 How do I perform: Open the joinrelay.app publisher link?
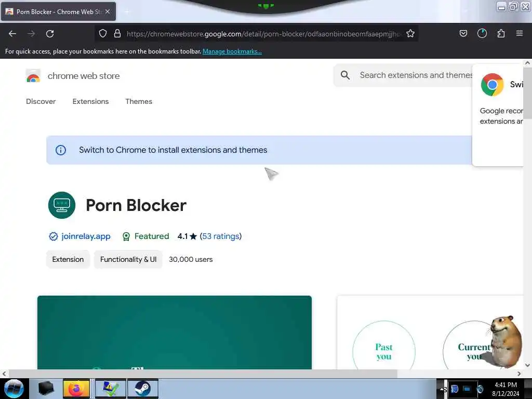[86, 236]
